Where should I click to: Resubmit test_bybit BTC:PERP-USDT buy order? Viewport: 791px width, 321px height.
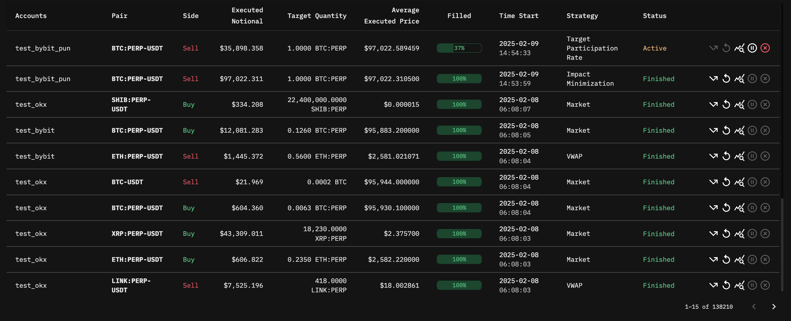(x=726, y=130)
